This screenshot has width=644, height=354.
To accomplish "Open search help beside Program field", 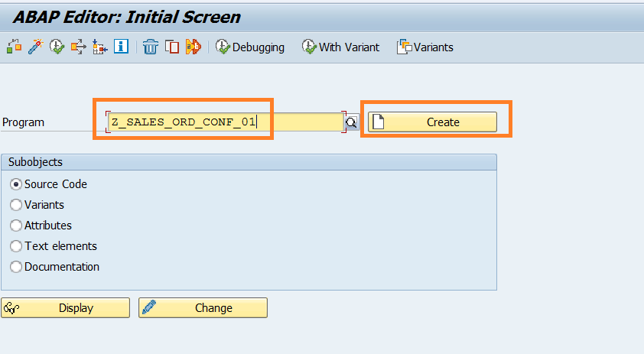I will click(x=352, y=122).
